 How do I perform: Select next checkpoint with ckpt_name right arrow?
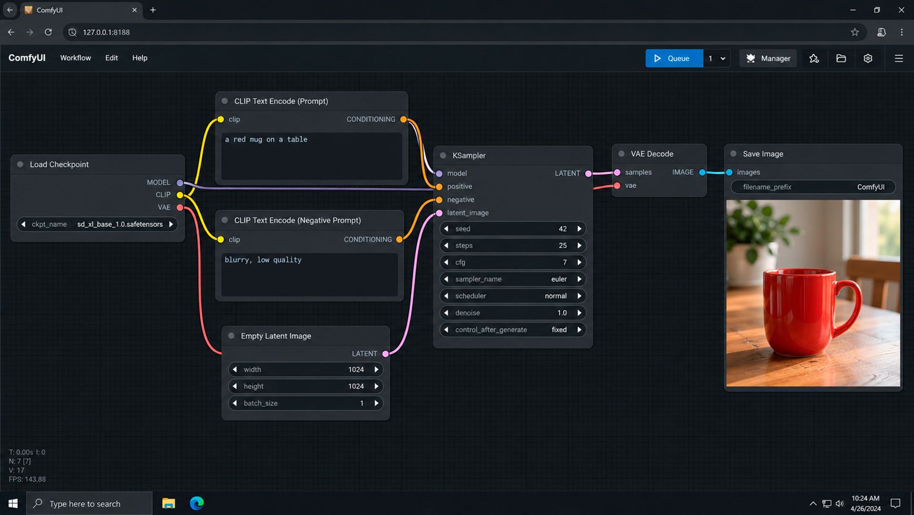coord(170,224)
